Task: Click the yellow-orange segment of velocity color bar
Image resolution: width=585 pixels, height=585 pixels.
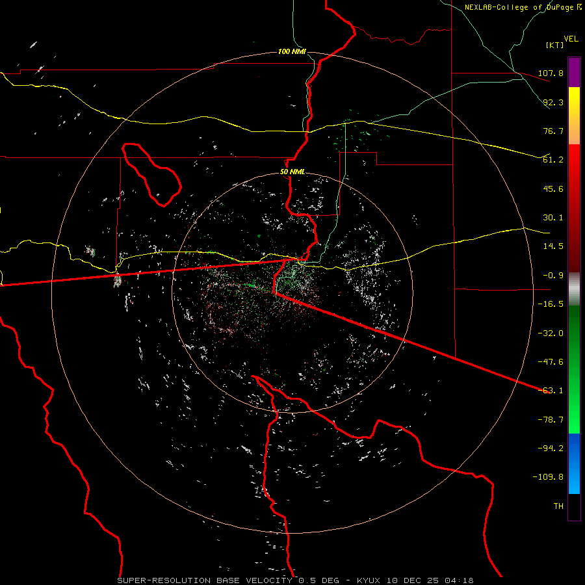Action: click(x=574, y=116)
